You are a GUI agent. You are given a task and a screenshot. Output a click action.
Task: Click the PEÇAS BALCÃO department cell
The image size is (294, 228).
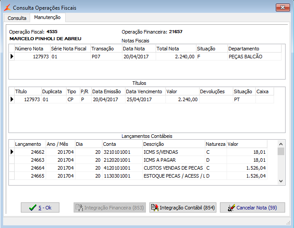pyautogui.click(x=245, y=57)
